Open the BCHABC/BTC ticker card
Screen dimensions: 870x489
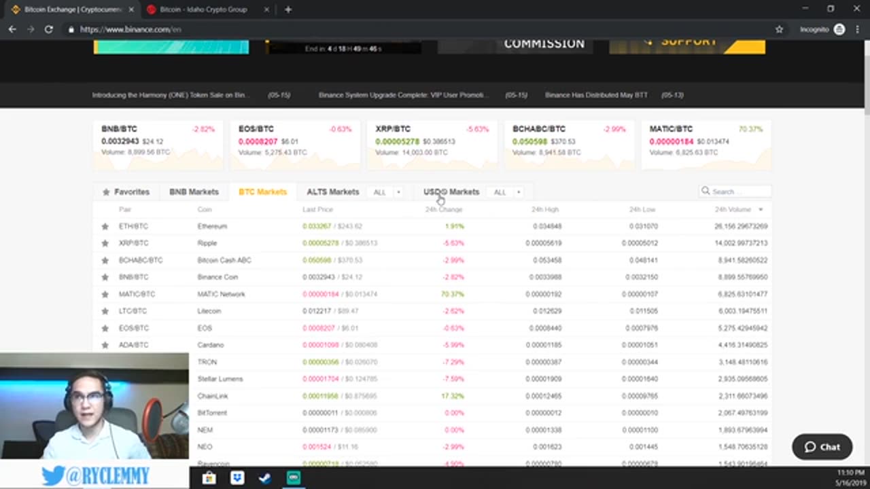click(570, 145)
